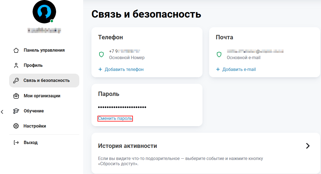
Task: Open Панель управления home icon
Action: pyautogui.click(x=16, y=50)
